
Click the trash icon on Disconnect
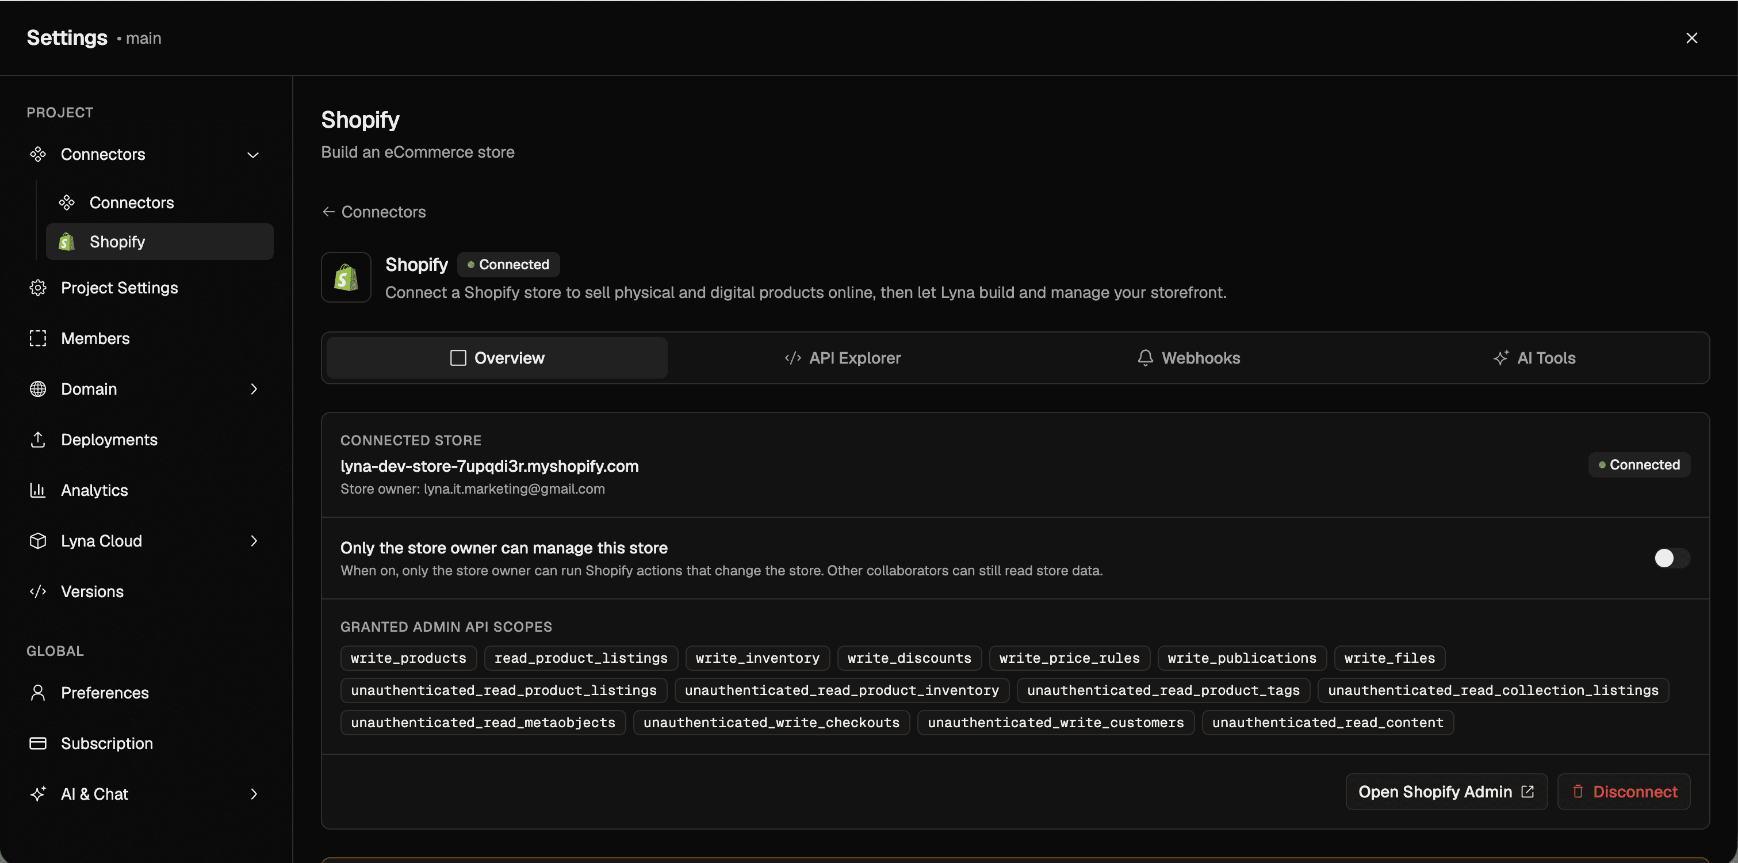[1578, 792]
